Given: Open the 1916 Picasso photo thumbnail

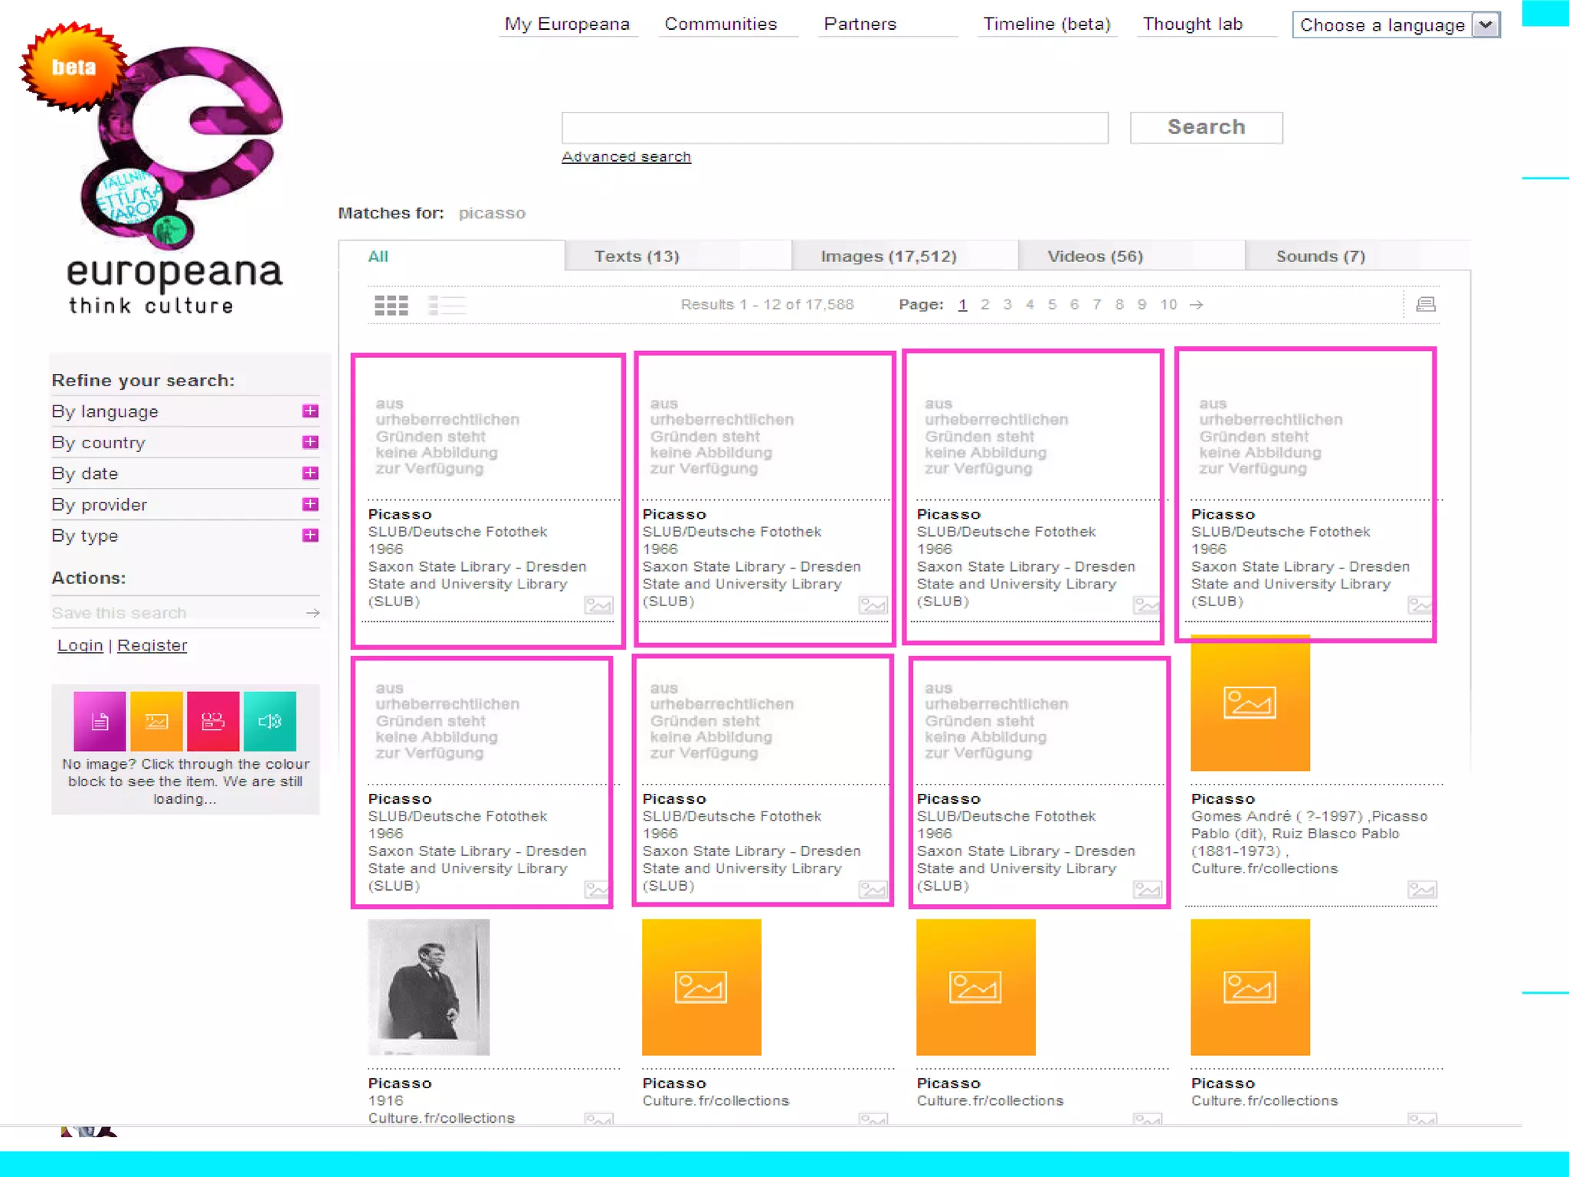Looking at the screenshot, I should pyautogui.click(x=428, y=987).
